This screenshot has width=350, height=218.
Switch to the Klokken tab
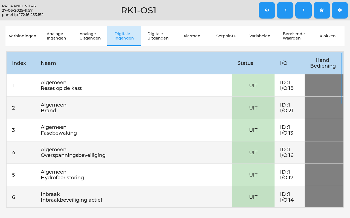(x=328, y=36)
